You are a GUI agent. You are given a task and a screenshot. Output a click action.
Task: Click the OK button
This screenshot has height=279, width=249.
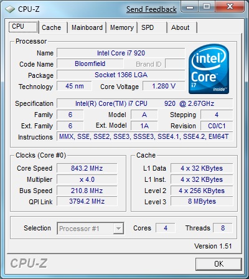[x=218, y=264]
